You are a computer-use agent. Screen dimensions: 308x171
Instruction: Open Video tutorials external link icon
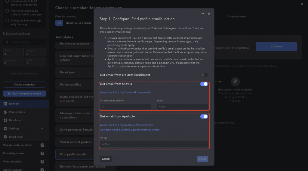(42, 162)
